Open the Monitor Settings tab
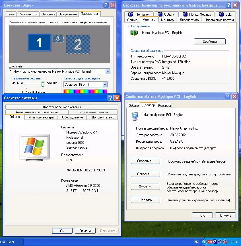 click(x=197, y=15)
